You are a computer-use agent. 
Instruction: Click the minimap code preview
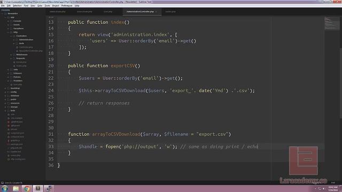tap(331, 23)
